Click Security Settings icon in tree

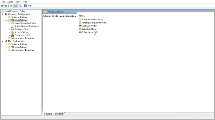[x=12, y=32]
